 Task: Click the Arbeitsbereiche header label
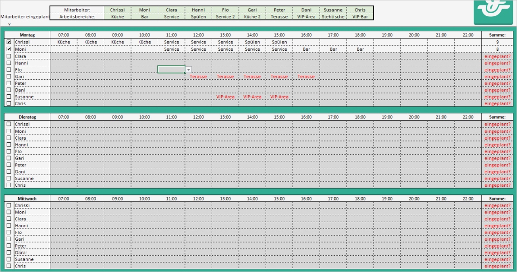click(x=77, y=16)
